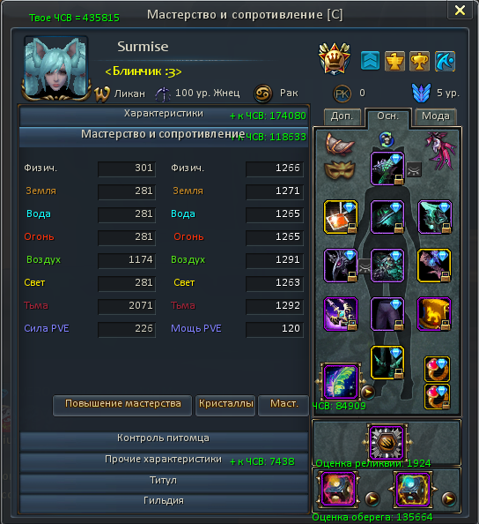
Task: Select the golden hat equipment slot
Action: pos(434,314)
